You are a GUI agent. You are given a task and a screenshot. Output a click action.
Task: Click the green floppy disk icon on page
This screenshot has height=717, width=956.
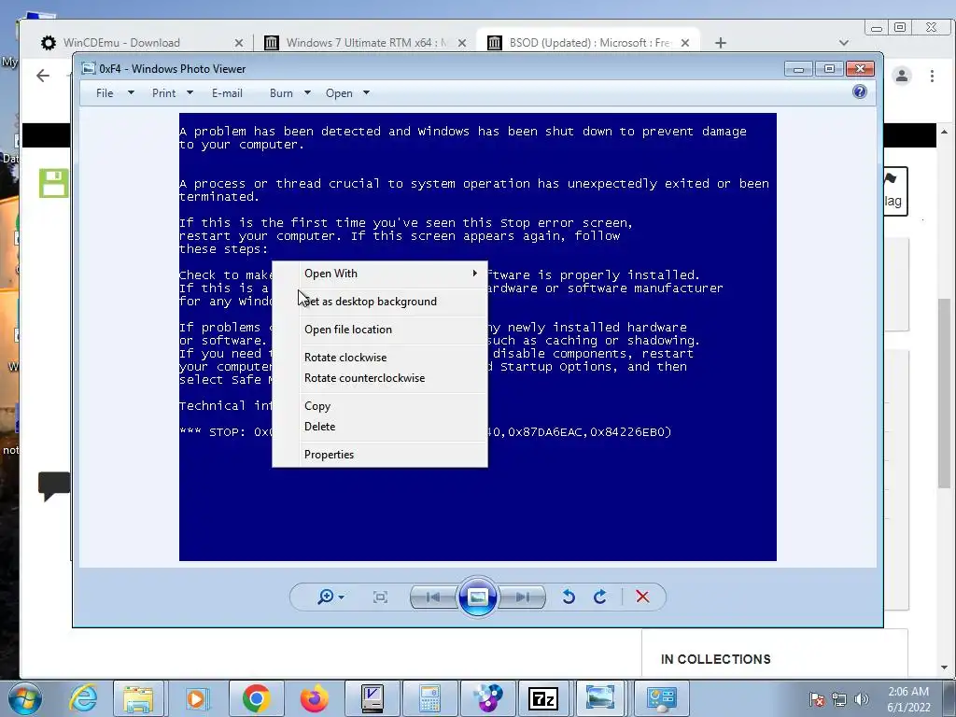click(x=55, y=183)
